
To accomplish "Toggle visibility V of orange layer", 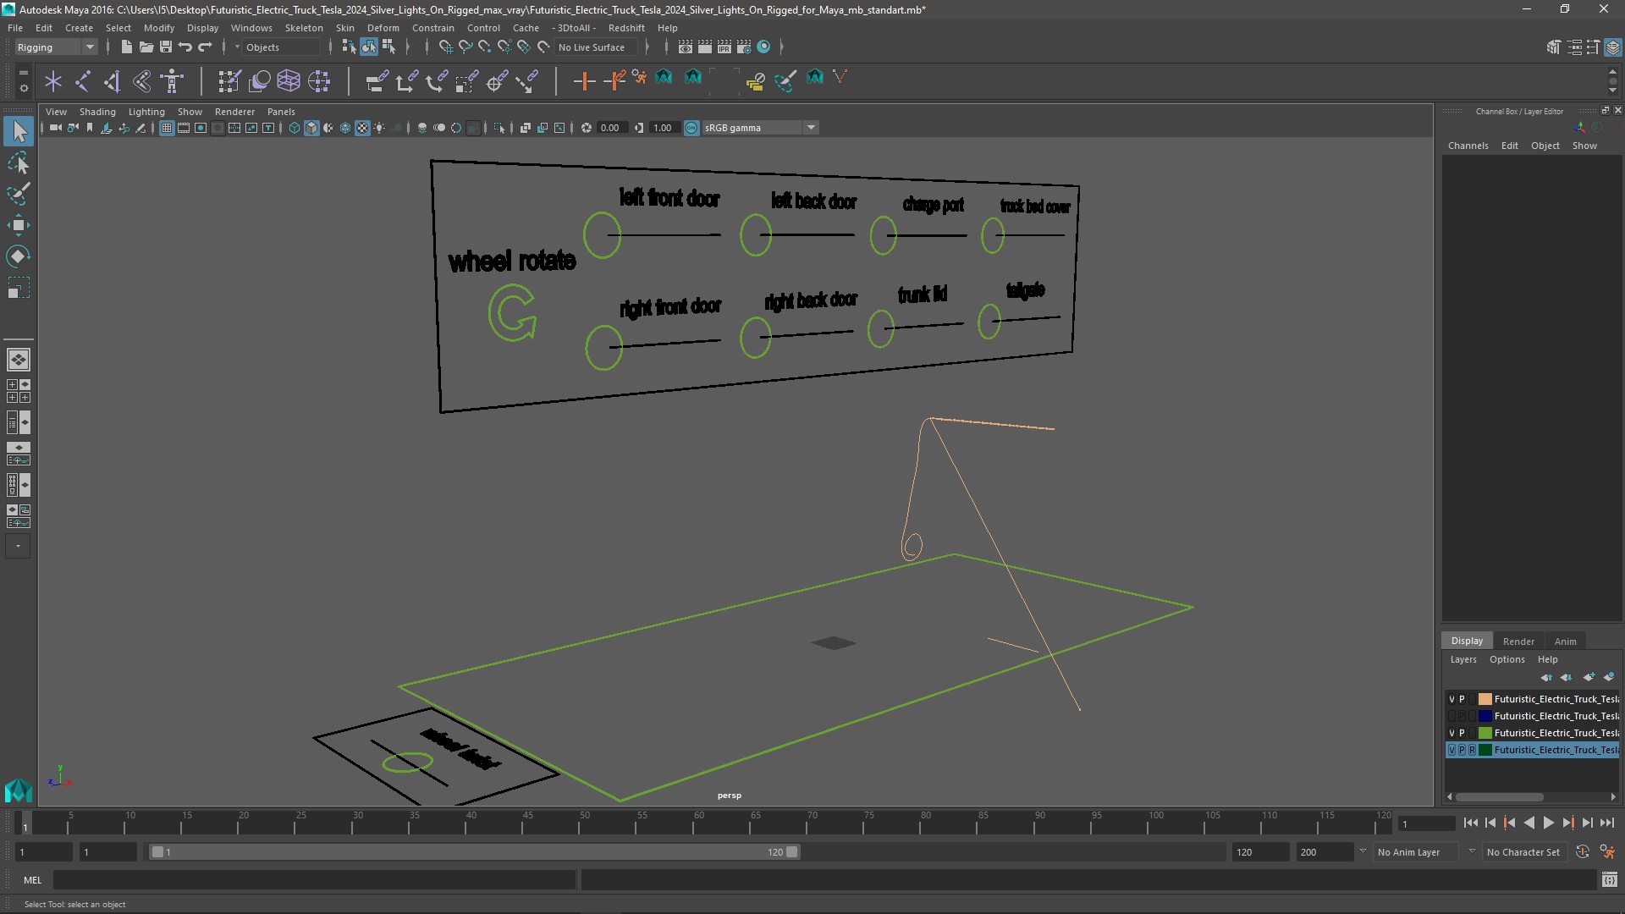I will coord(1451,699).
